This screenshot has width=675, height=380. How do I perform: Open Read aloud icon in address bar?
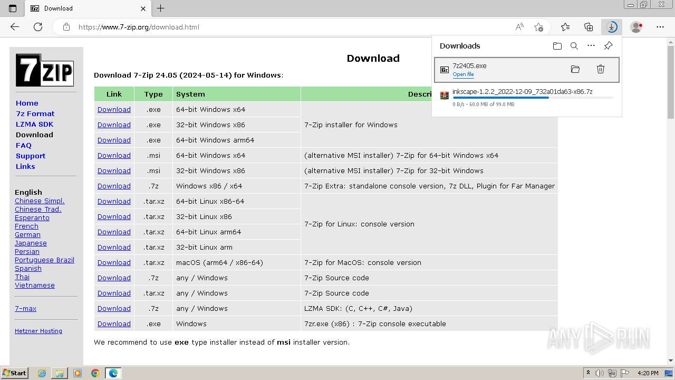(x=519, y=27)
